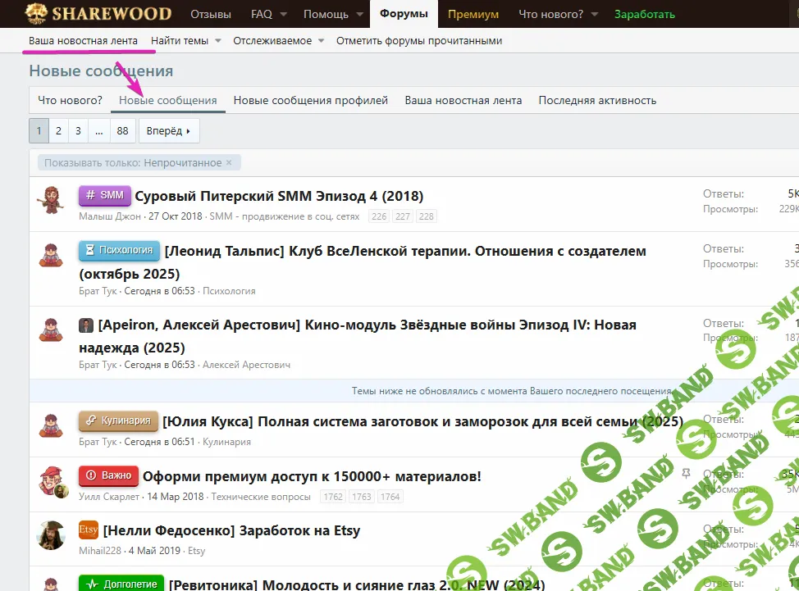Click the red Важно badge

(108, 476)
